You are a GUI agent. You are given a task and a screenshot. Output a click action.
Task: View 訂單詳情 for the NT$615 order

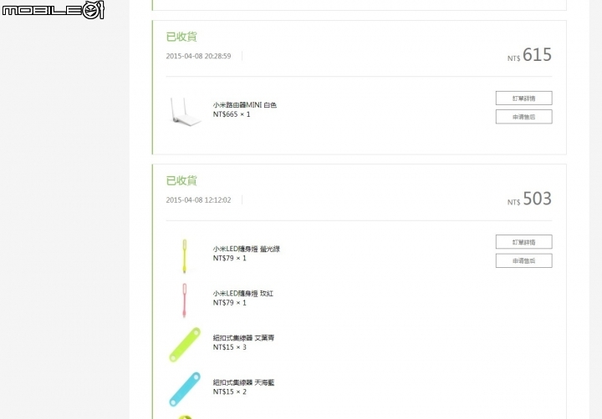click(x=523, y=98)
